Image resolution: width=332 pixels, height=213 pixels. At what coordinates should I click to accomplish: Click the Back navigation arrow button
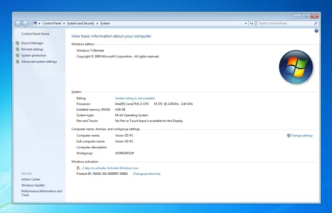(18, 23)
